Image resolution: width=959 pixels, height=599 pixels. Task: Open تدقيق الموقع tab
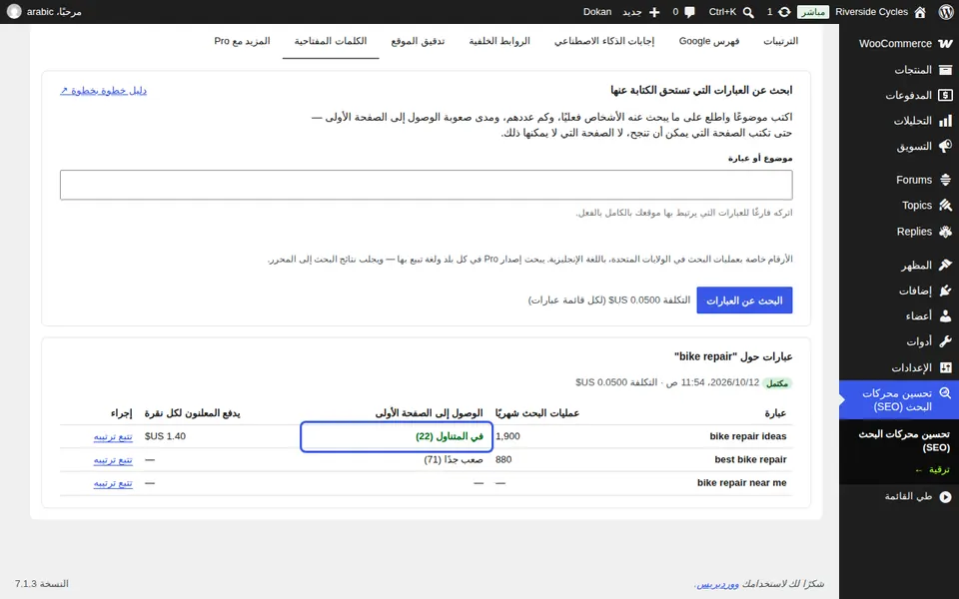pyautogui.click(x=418, y=41)
